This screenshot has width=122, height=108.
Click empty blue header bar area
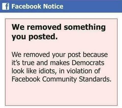click(x=92, y=6)
